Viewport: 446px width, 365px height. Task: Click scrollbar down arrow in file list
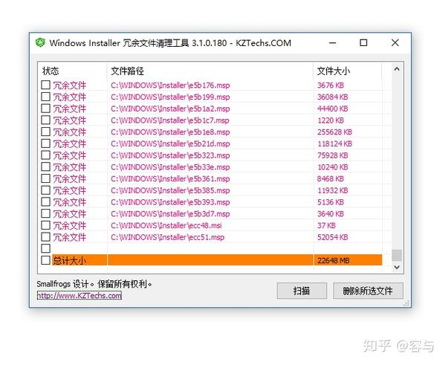(x=397, y=267)
